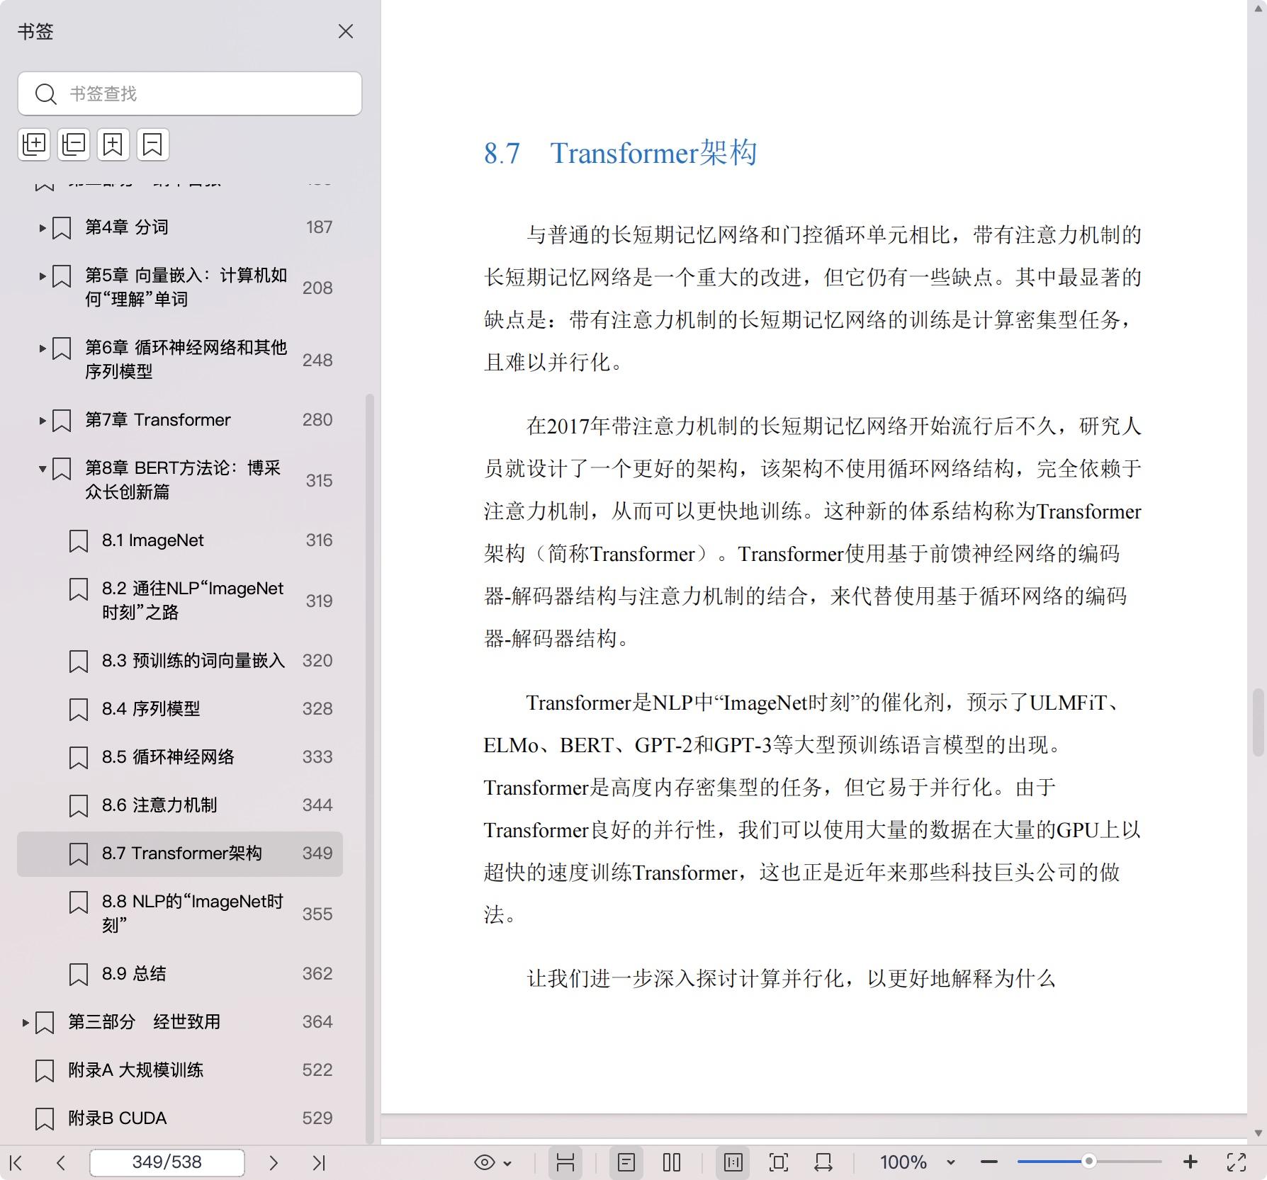Click the bookmark search field
Viewport: 1267px width, 1180px height.
click(190, 93)
